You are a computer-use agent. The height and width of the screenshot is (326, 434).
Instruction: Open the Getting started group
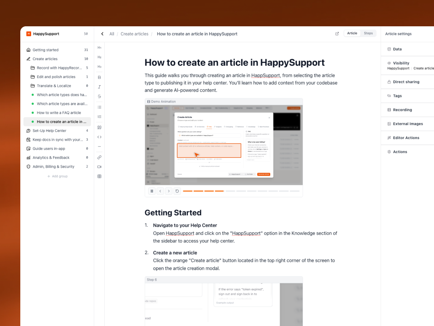pyautogui.click(x=57, y=50)
